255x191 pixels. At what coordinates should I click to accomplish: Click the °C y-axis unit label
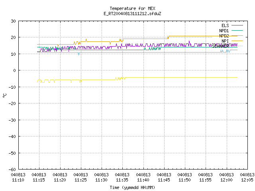[x=5, y=95]
